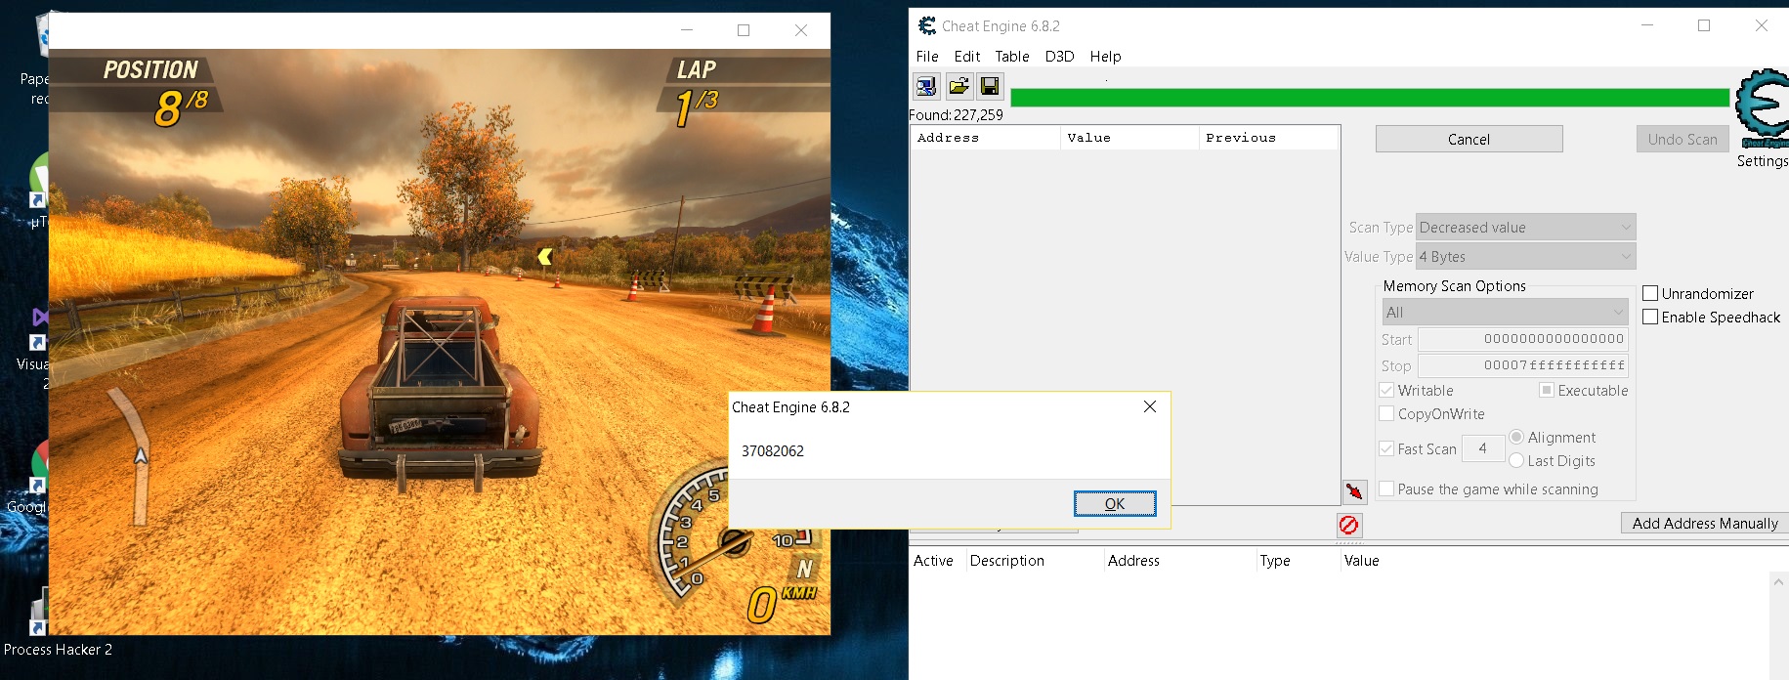Image resolution: width=1789 pixels, height=680 pixels.
Task: Maximize the game window
Action: [744, 30]
